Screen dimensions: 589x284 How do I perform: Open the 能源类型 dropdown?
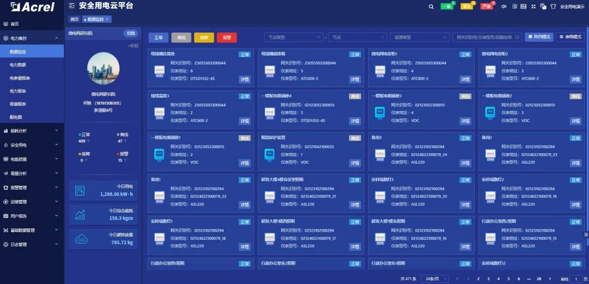tap(419, 38)
